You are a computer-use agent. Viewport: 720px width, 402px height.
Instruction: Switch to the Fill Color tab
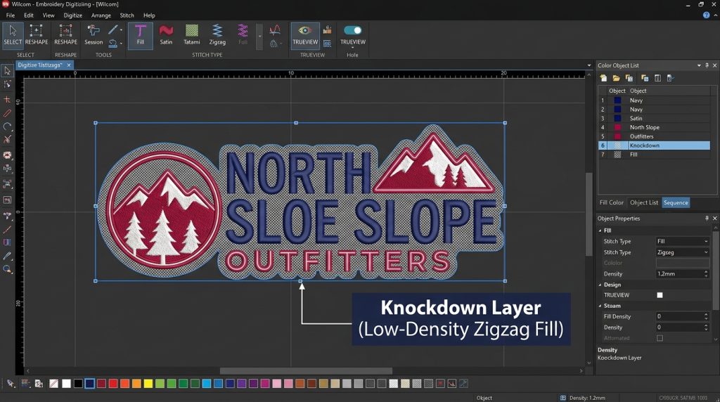click(611, 202)
